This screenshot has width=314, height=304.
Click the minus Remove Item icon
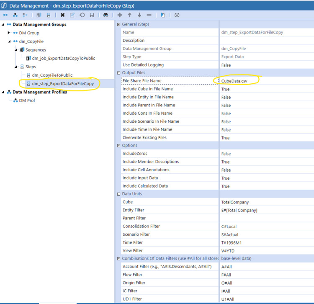(x=149, y=15)
